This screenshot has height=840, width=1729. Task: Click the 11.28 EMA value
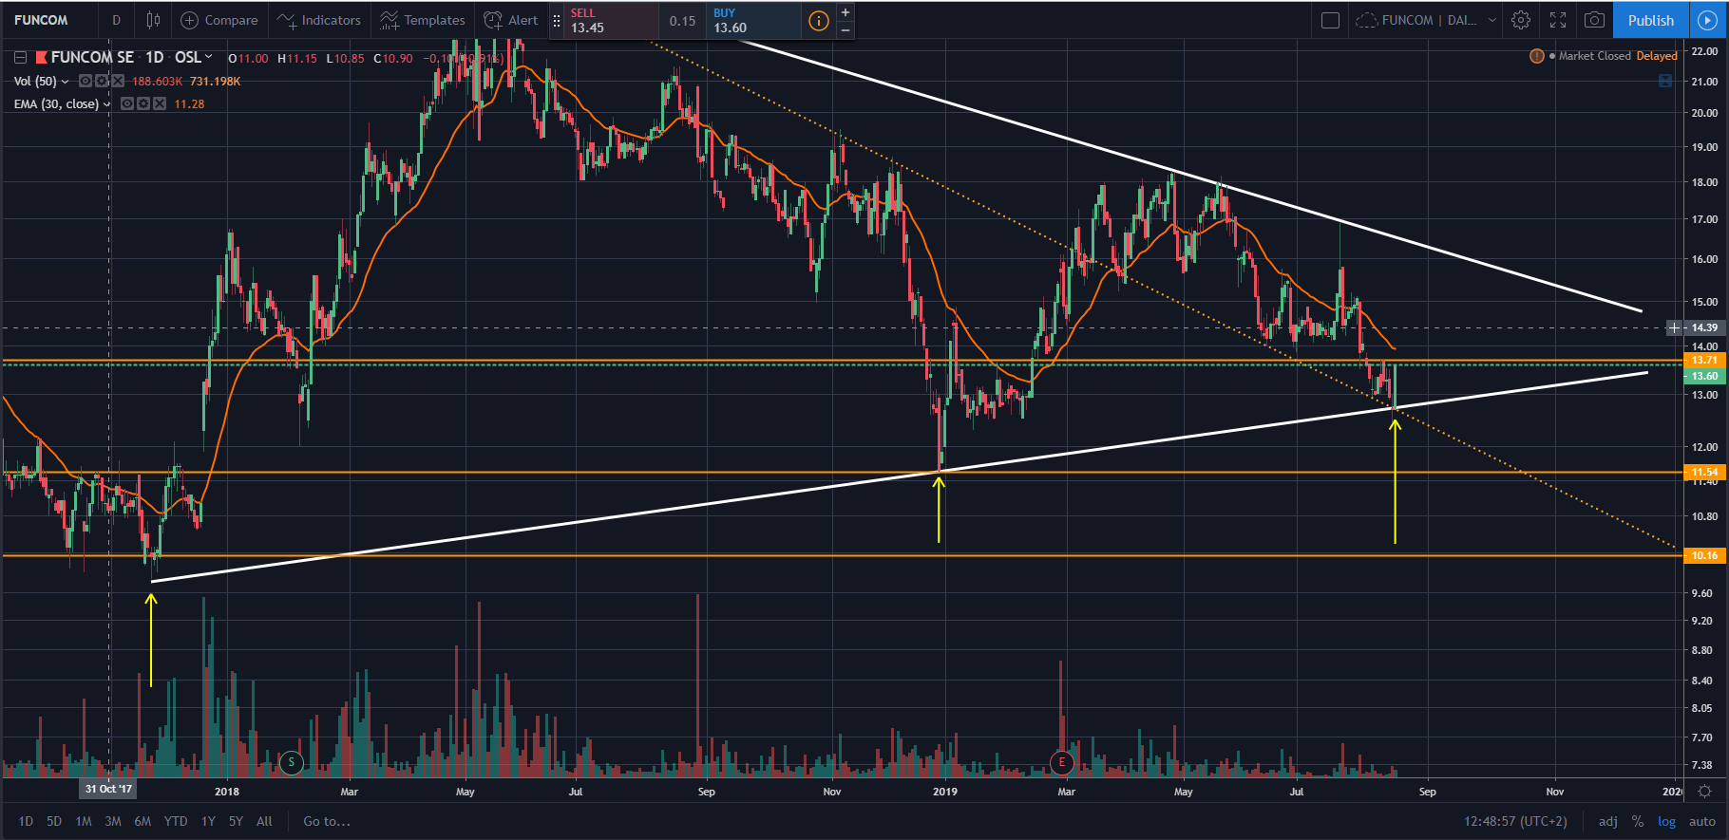tap(189, 104)
